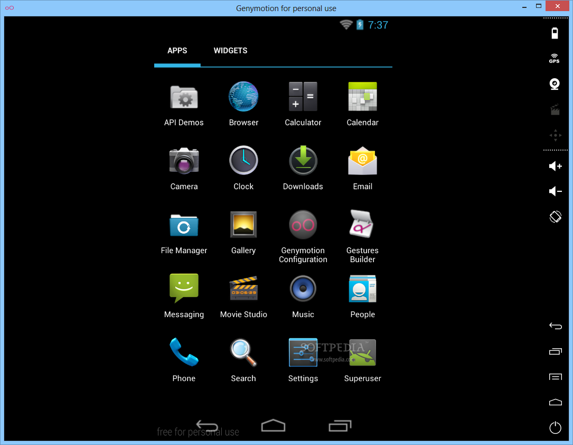The height and width of the screenshot is (445, 573).
Task: Click the battery charging status icon
Action: tap(360, 24)
